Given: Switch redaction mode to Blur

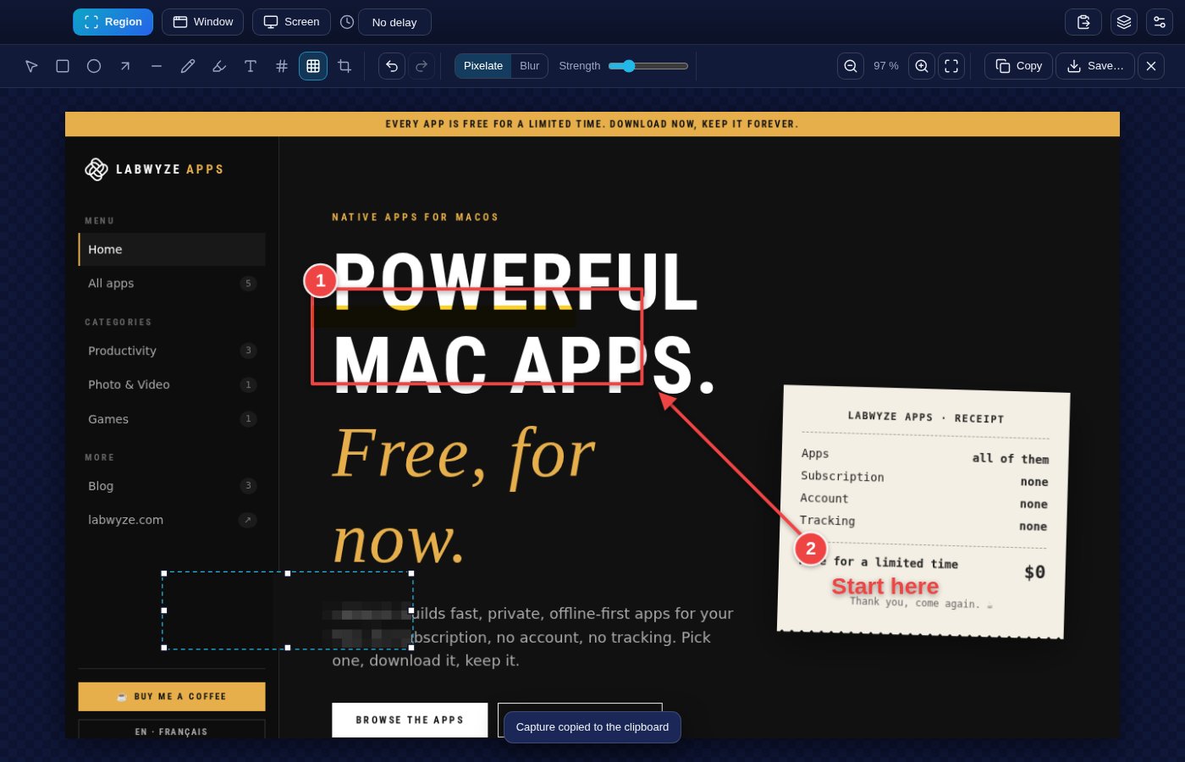Looking at the screenshot, I should tap(530, 66).
